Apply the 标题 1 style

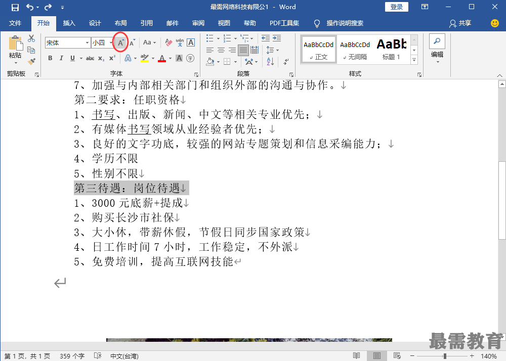(392, 49)
